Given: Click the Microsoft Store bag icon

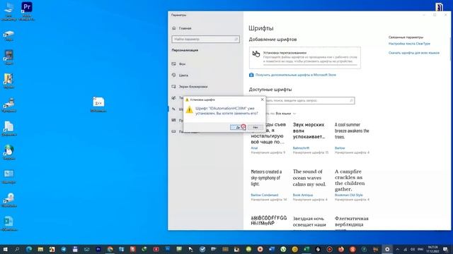Looking at the screenshot, I should click(x=251, y=75).
